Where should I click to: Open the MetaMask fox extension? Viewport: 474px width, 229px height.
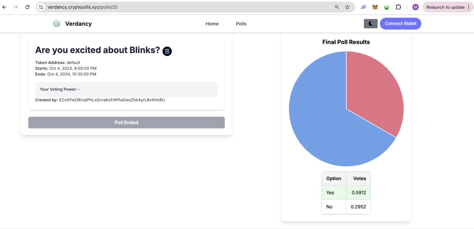pyautogui.click(x=375, y=7)
